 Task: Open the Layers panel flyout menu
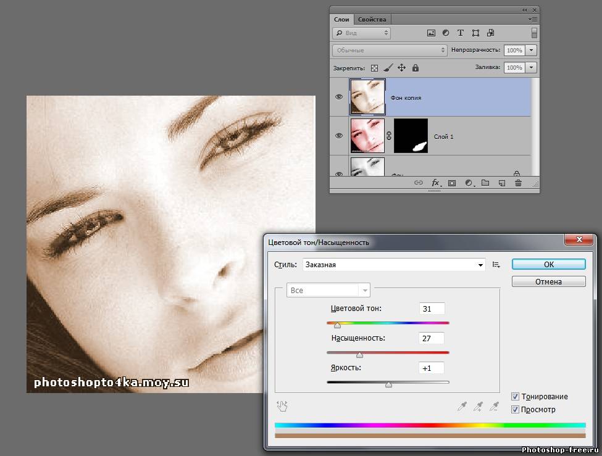[533, 19]
